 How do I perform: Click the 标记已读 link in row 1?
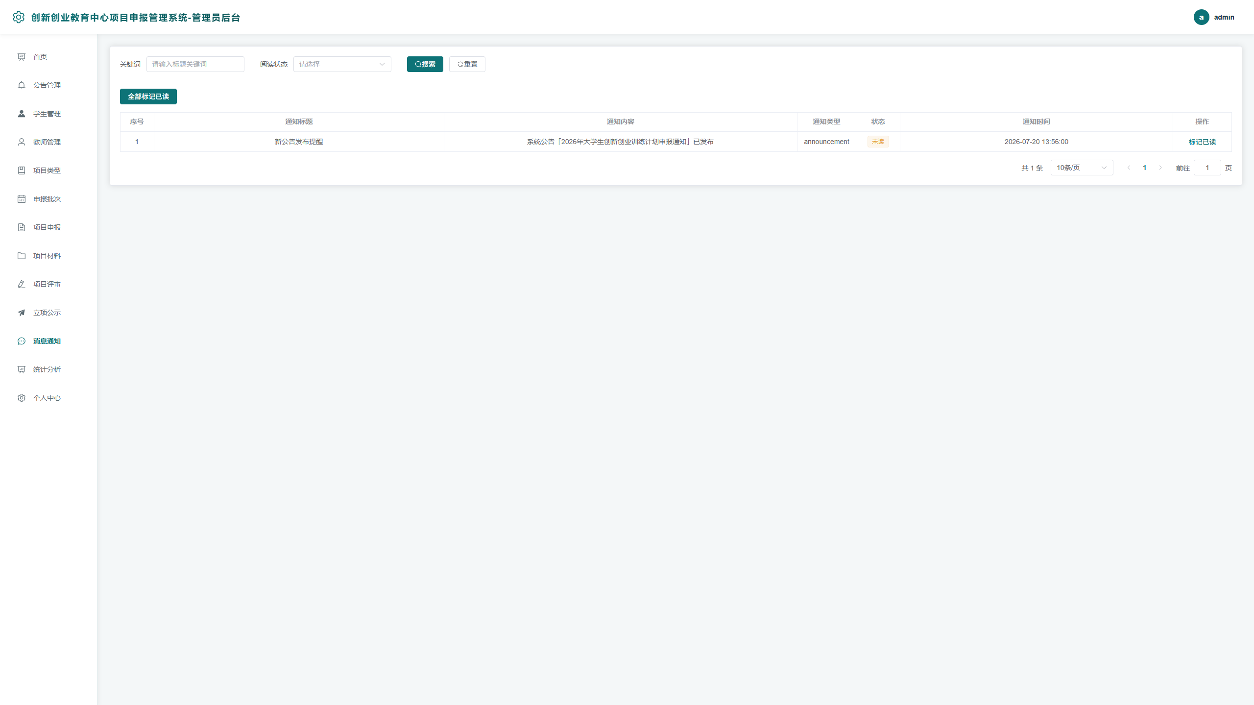[1202, 142]
